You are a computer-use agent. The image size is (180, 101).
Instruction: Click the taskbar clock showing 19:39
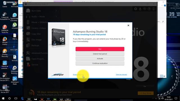[168, 98]
